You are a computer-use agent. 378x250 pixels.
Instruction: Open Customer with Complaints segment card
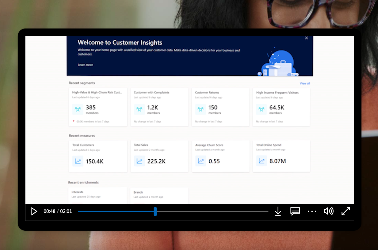[159, 107]
